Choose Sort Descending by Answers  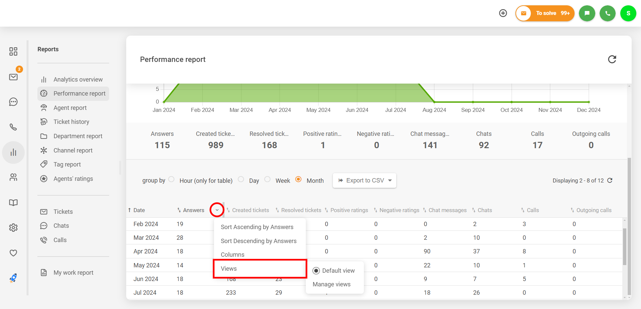coord(258,241)
